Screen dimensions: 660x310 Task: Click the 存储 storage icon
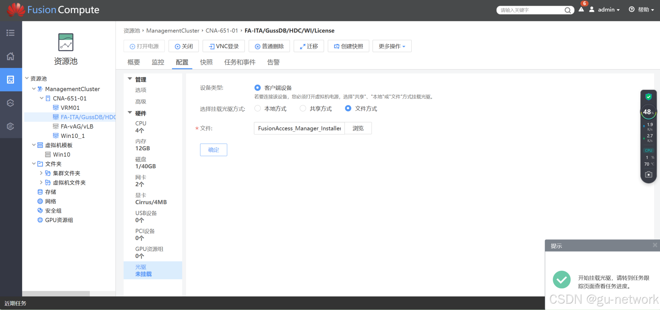pos(40,192)
